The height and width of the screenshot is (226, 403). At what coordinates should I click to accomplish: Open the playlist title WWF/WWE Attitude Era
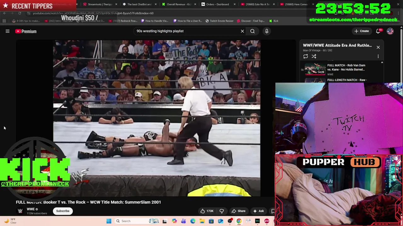pyautogui.click(x=337, y=45)
